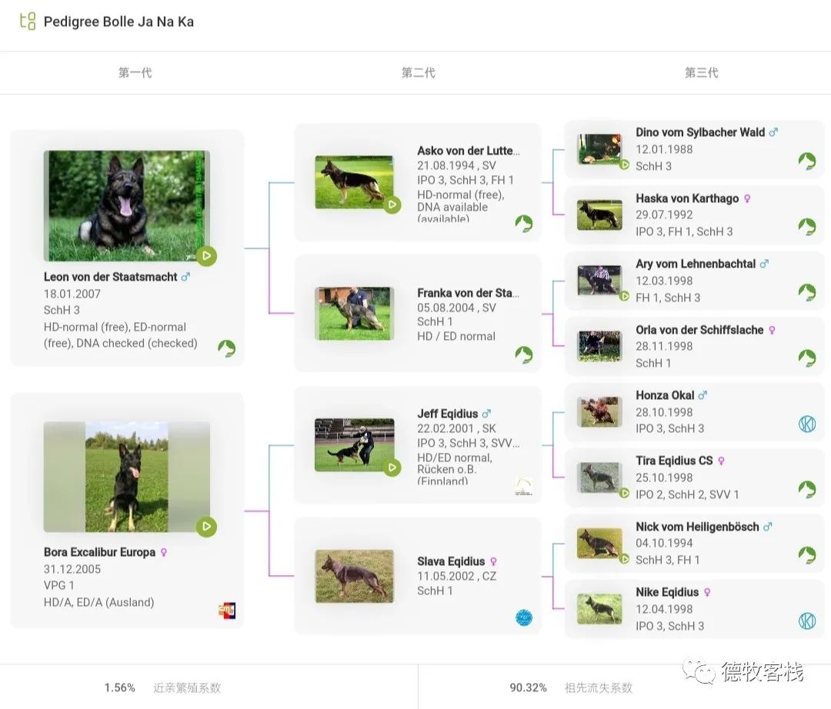Open Leon von der Staatsmacht profile name
This screenshot has height=709, width=831.
[x=110, y=277]
